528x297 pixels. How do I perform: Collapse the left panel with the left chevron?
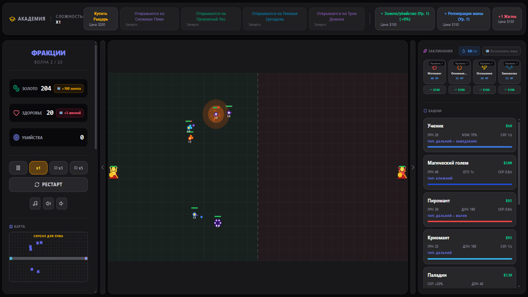(103, 167)
